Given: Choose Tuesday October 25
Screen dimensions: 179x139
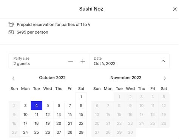Looking at the screenshot, I should coord(37,132).
